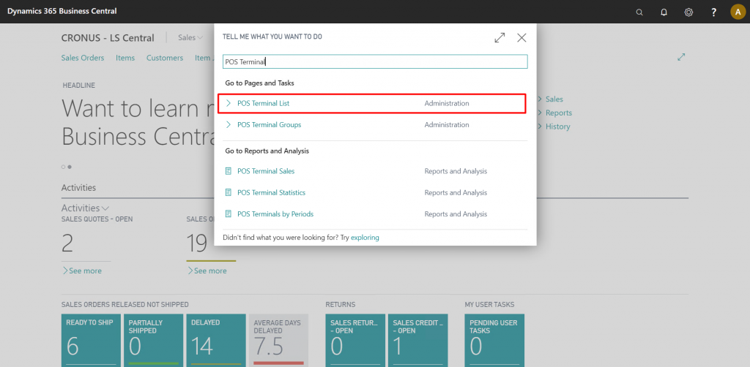Open Items in navigation bar

(x=125, y=58)
